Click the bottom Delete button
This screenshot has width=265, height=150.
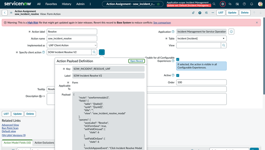click(x=30, y=114)
